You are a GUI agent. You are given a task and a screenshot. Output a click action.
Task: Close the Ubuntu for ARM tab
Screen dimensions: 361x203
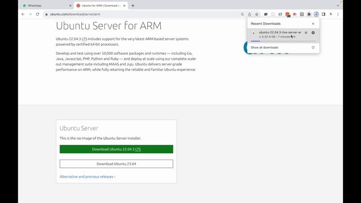click(x=124, y=6)
